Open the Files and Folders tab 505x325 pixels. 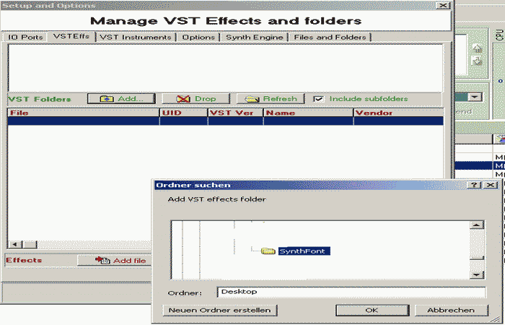330,37
